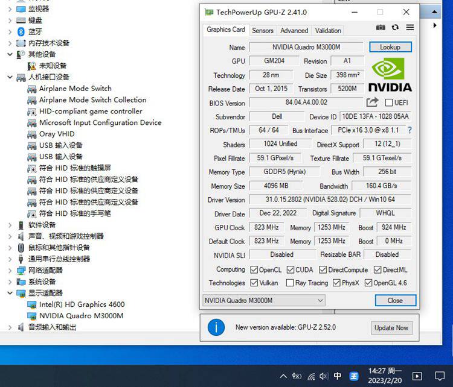Expand the 监视器 tree node
The width and height of the screenshot is (453, 387).
[x=10, y=9]
